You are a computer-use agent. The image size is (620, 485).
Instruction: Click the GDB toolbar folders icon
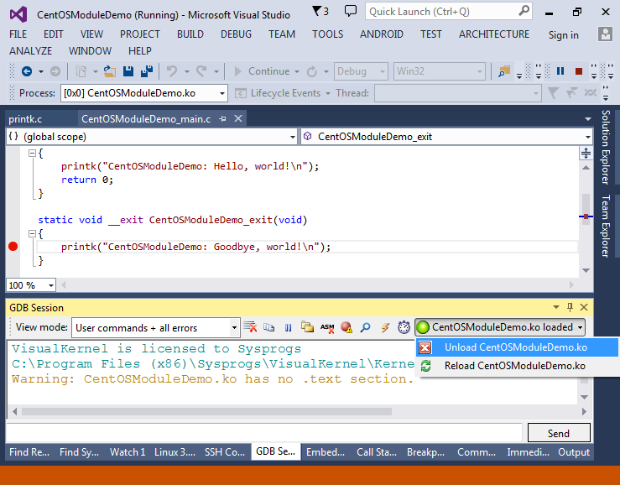pyautogui.click(x=307, y=327)
